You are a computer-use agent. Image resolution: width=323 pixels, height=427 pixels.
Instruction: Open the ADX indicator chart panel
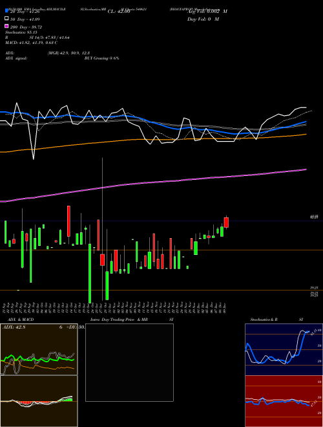tap(39, 349)
